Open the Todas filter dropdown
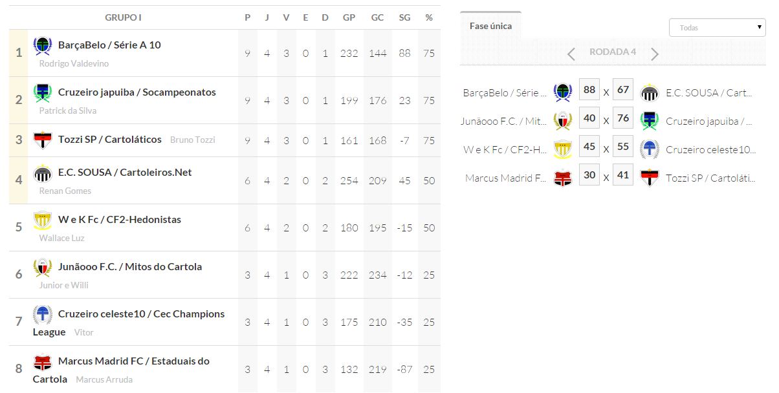 (717, 28)
